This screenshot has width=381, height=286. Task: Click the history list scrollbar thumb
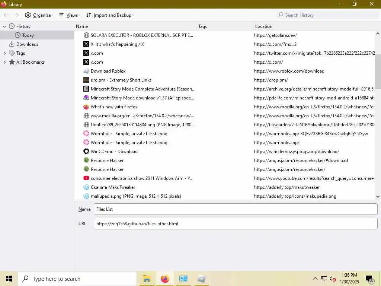(x=378, y=72)
